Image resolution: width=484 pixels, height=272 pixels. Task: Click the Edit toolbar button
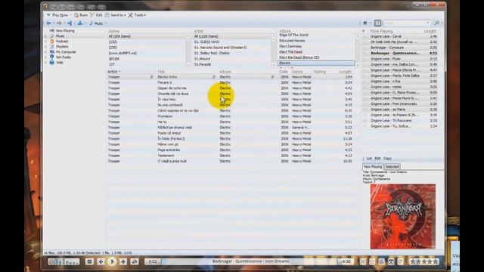(96, 15)
